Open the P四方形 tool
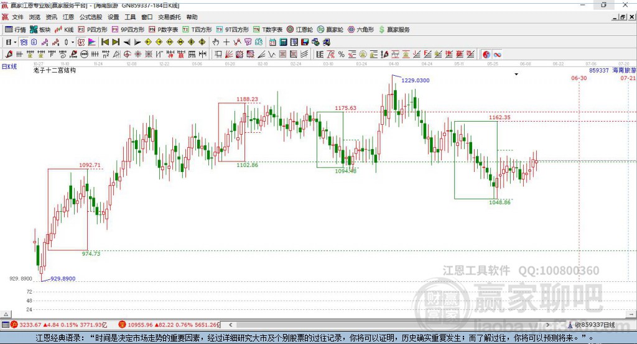 93,30
